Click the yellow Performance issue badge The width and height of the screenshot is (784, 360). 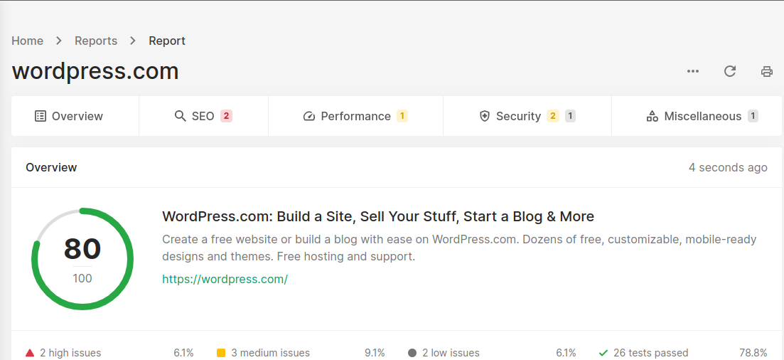402,116
